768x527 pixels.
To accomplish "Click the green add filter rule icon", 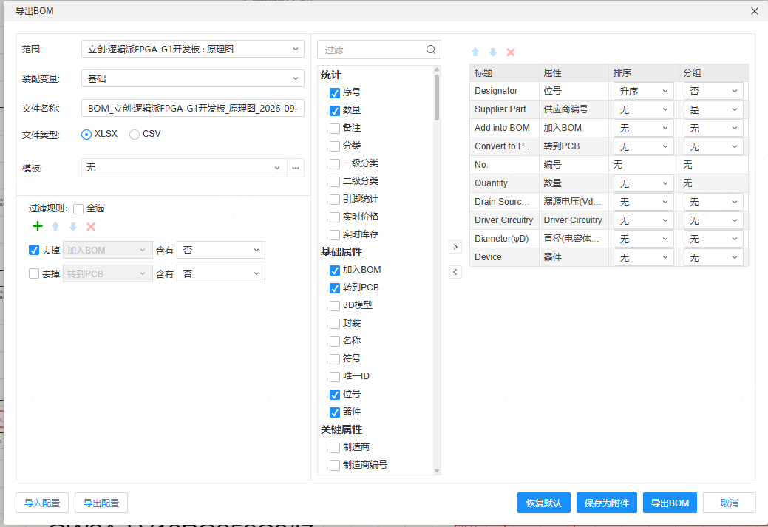I will pyautogui.click(x=38, y=226).
